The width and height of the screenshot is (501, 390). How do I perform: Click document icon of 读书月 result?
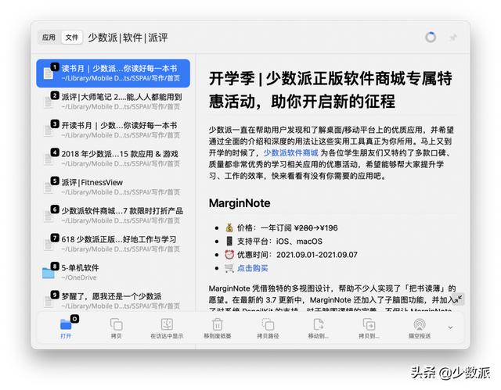coord(49,73)
